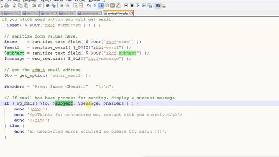Click the wp_mail function name

[26, 103]
